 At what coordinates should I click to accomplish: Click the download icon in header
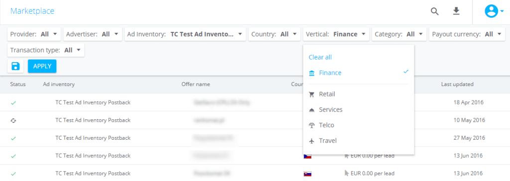tap(456, 11)
